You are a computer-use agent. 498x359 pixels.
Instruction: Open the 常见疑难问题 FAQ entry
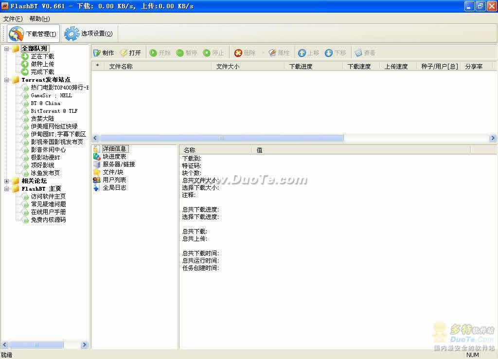48,204
